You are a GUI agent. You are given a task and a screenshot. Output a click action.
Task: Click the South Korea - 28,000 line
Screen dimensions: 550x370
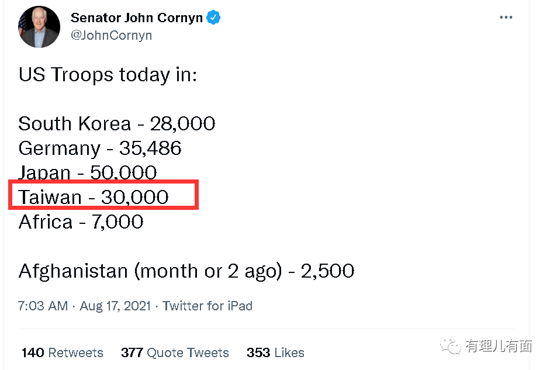(x=117, y=124)
